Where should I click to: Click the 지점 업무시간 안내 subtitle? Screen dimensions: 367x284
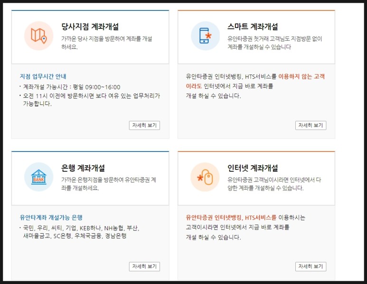tap(43, 76)
